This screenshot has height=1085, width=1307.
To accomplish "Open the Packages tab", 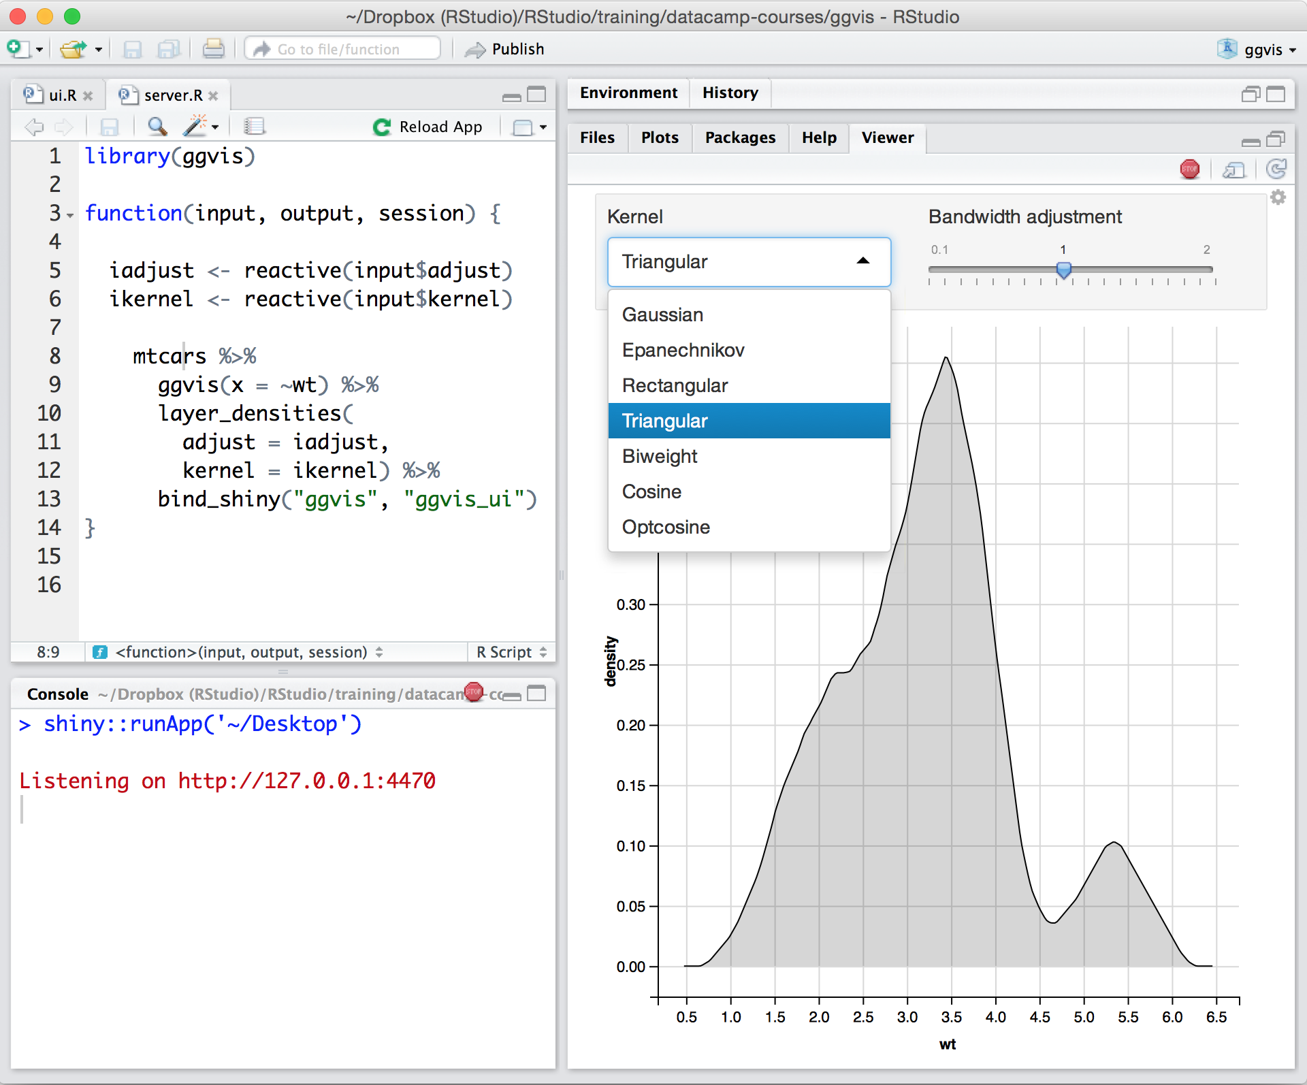I will (740, 137).
